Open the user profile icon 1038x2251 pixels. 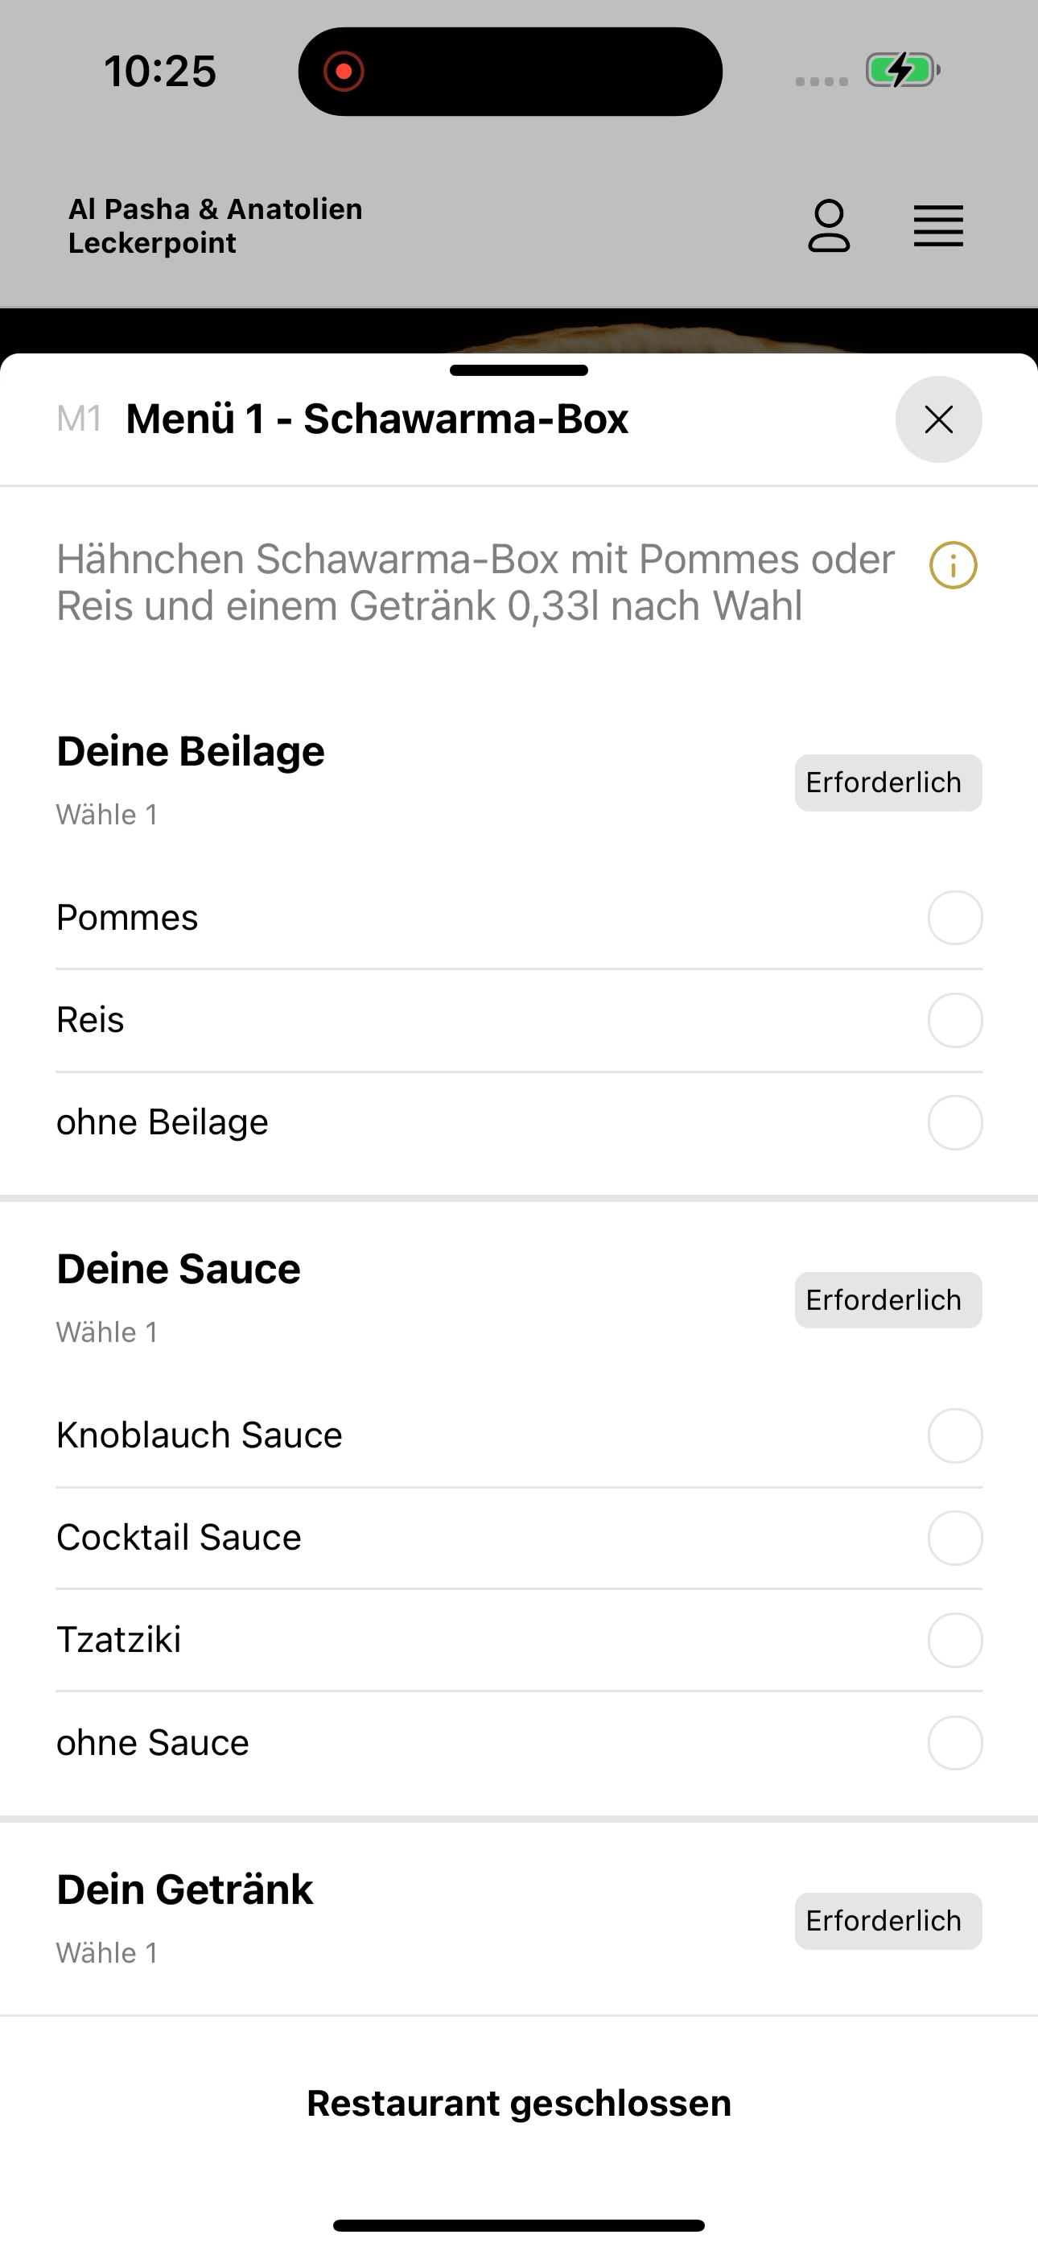[x=828, y=226]
